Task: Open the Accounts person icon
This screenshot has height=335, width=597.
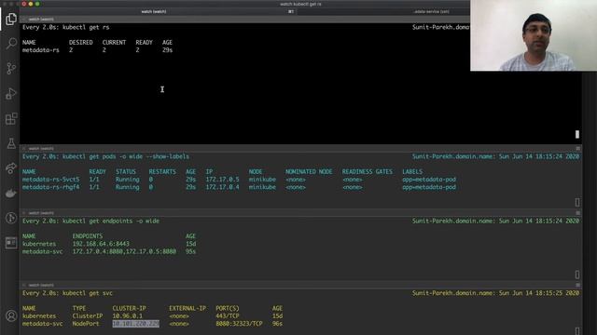Action: pyautogui.click(x=11, y=315)
